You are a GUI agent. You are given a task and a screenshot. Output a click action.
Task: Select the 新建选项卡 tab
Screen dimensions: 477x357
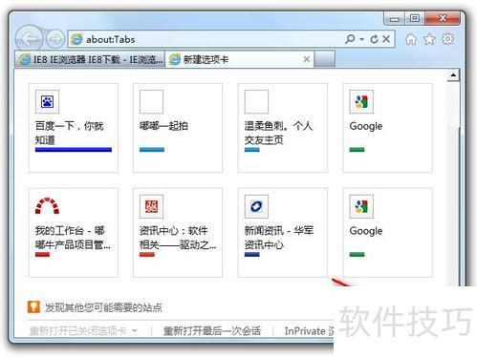(240, 59)
